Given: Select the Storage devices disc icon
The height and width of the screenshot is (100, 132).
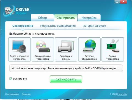Looking at the screenshot, I should pyautogui.click(x=43, y=46).
